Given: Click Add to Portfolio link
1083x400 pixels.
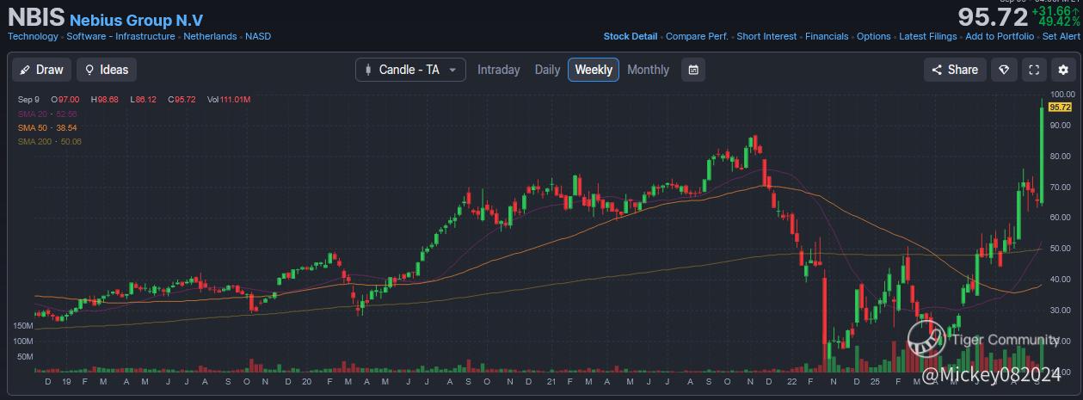Looking at the screenshot, I should pyautogui.click(x=1000, y=36).
